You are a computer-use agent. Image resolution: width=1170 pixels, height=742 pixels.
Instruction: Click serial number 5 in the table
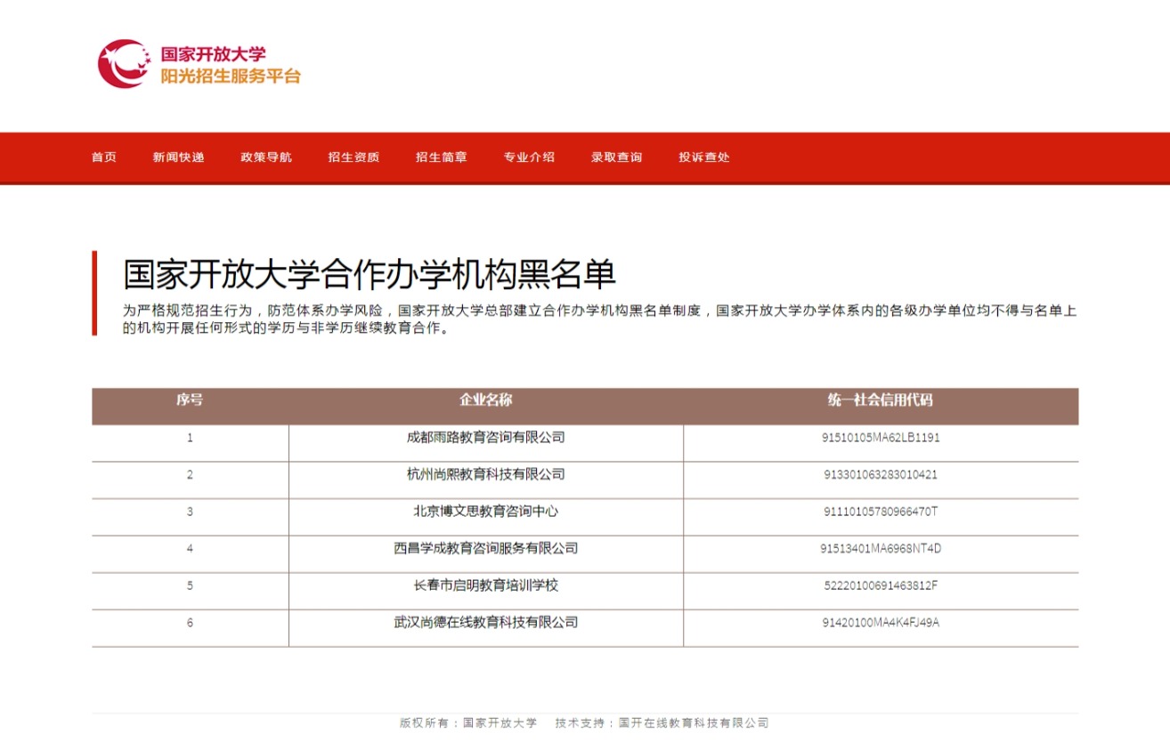190,585
